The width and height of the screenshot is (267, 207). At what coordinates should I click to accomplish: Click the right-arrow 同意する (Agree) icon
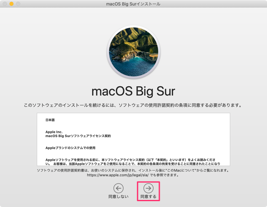(149, 188)
